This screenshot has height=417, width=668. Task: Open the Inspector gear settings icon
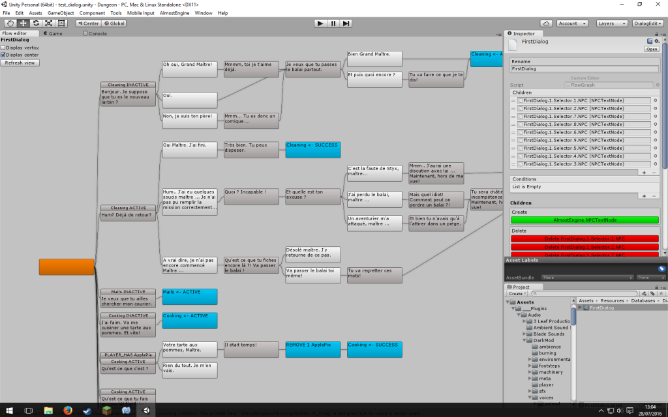point(657,41)
